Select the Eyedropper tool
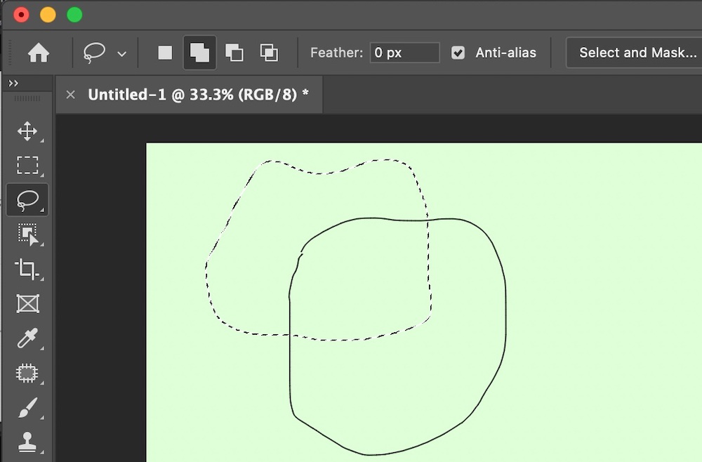This screenshot has width=702, height=462. [27, 338]
